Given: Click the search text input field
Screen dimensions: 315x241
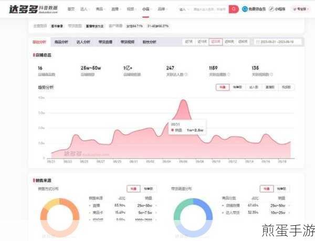Looking at the screenshot, I should tap(209, 9).
